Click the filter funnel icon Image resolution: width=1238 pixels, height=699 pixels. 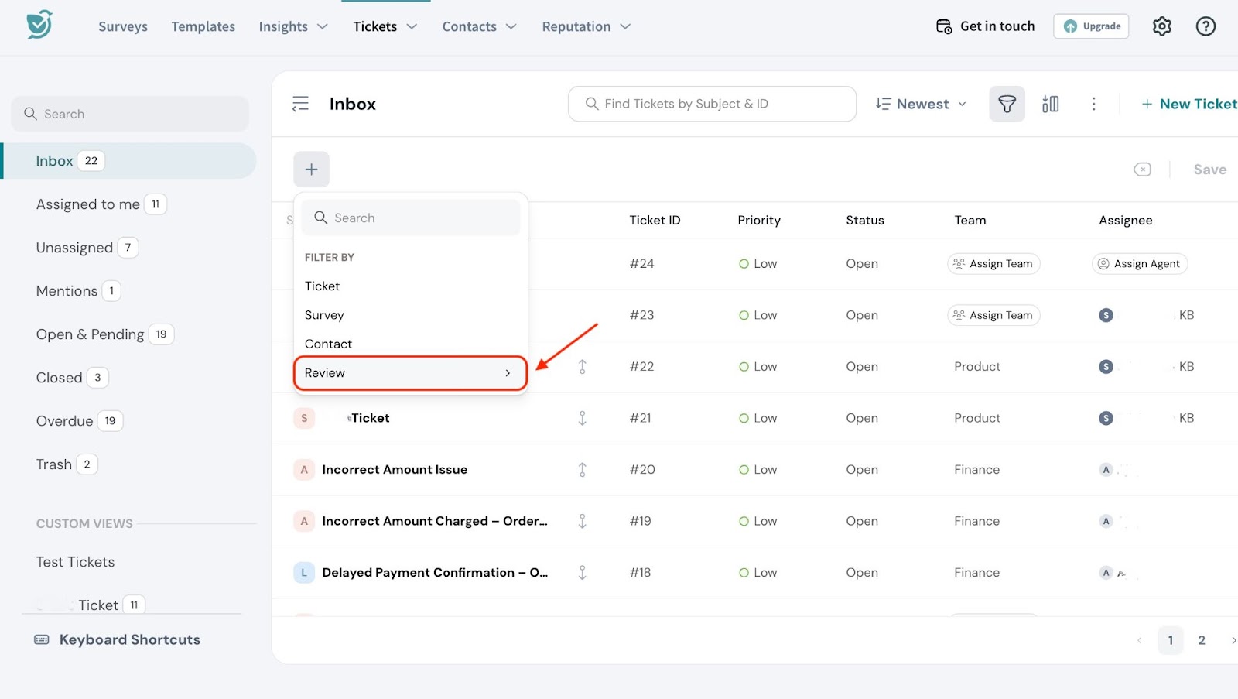(x=1007, y=104)
